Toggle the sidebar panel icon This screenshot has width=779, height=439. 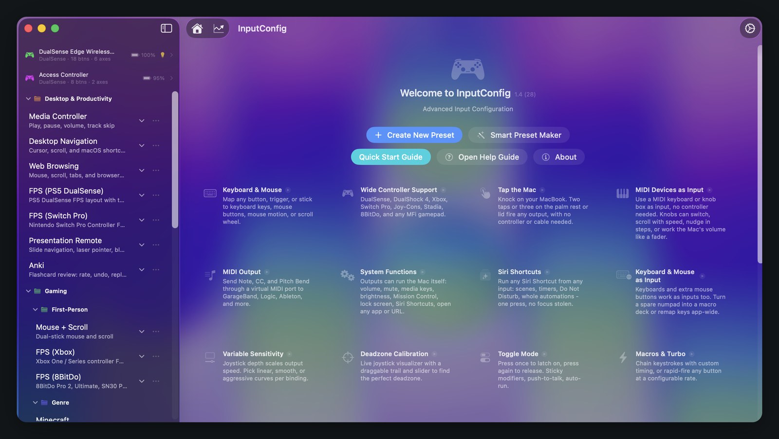[x=167, y=28]
